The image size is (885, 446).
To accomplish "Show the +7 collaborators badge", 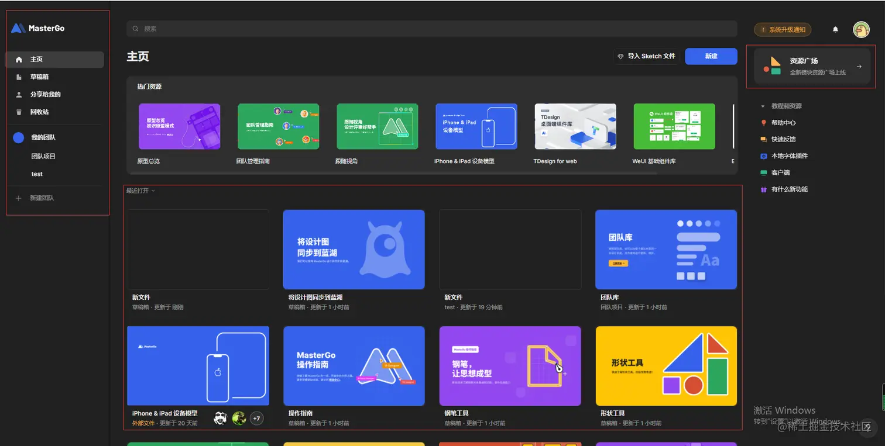I will click(x=256, y=418).
